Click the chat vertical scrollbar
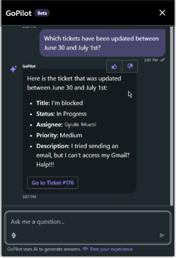This screenshot has height=258, width=176. pyautogui.click(x=171, y=116)
